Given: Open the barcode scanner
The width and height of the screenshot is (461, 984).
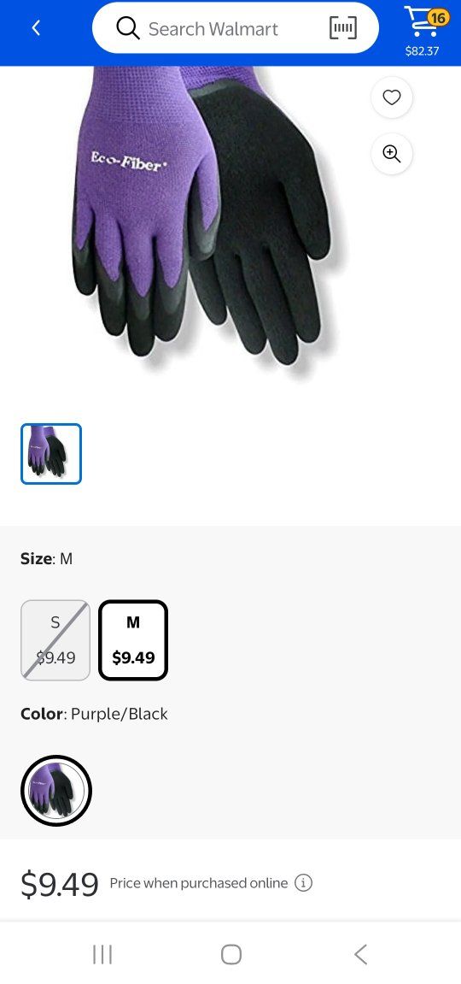Looking at the screenshot, I should 343,28.
